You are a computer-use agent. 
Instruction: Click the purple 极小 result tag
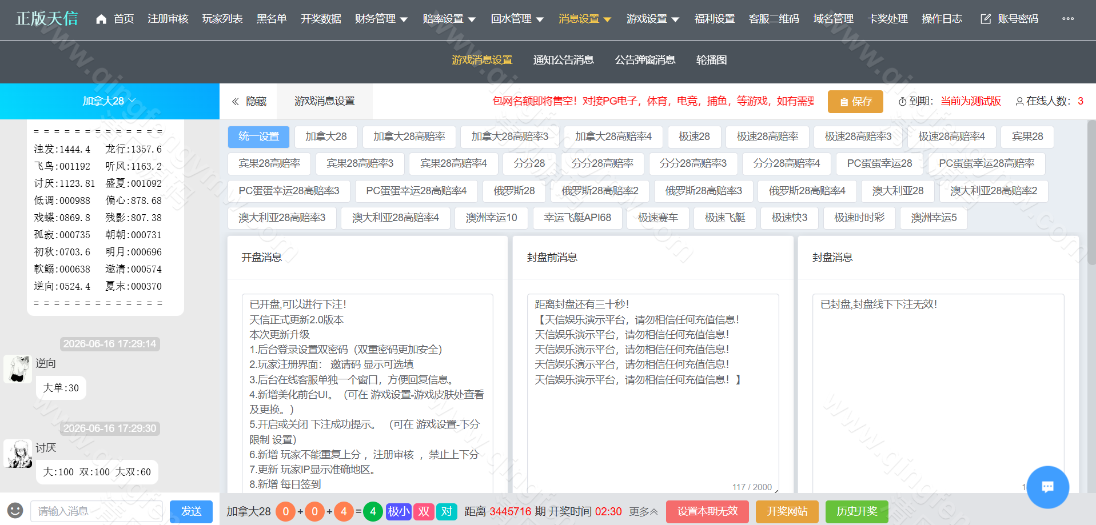click(x=398, y=511)
